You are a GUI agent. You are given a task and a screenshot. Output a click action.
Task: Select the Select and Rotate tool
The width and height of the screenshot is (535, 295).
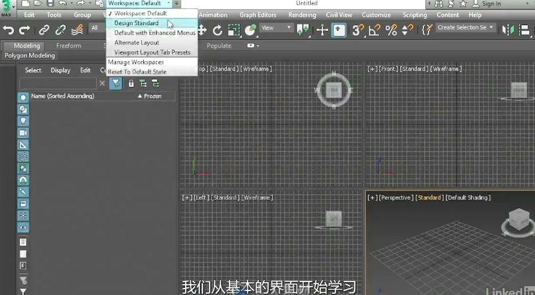217,30
